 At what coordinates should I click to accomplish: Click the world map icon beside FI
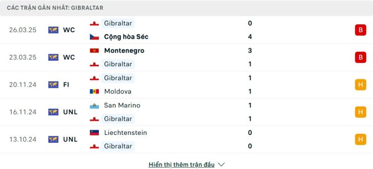point(53,85)
